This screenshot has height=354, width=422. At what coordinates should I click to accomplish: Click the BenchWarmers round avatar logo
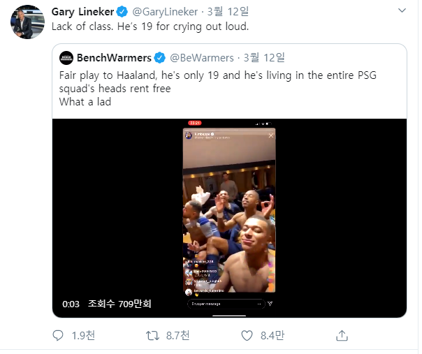click(x=66, y=57)
